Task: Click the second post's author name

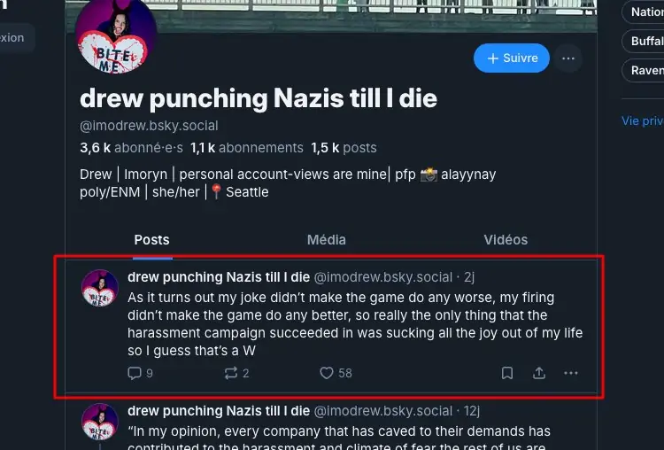Action: click(219, 411)
